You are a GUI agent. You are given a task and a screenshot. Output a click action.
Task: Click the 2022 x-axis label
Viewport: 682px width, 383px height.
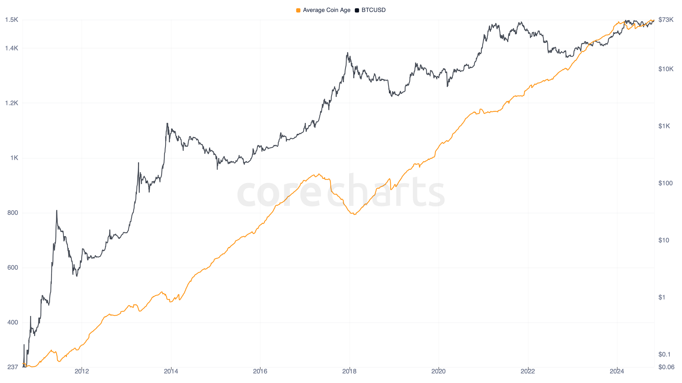527,371
